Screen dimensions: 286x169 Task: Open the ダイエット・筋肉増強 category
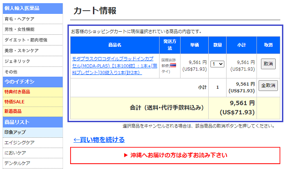click(33, 40)
